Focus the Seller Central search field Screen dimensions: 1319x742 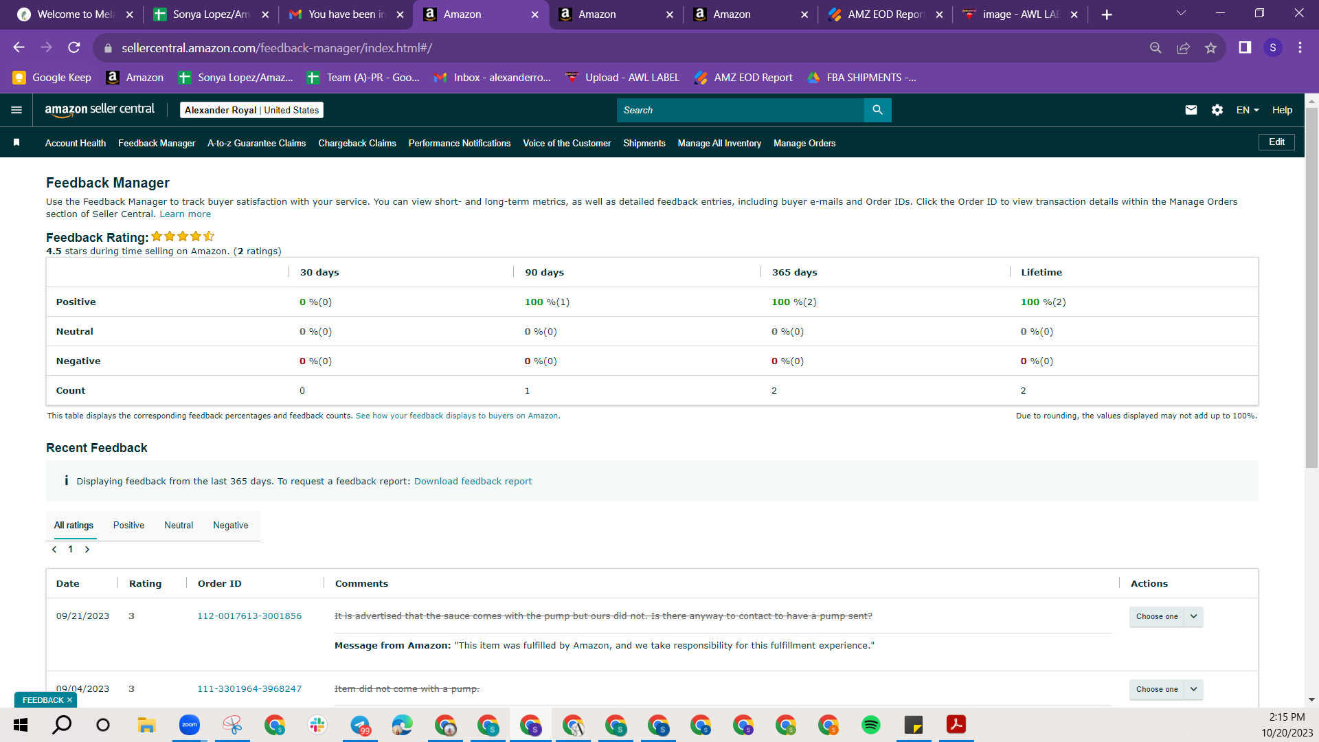point(740,110)
